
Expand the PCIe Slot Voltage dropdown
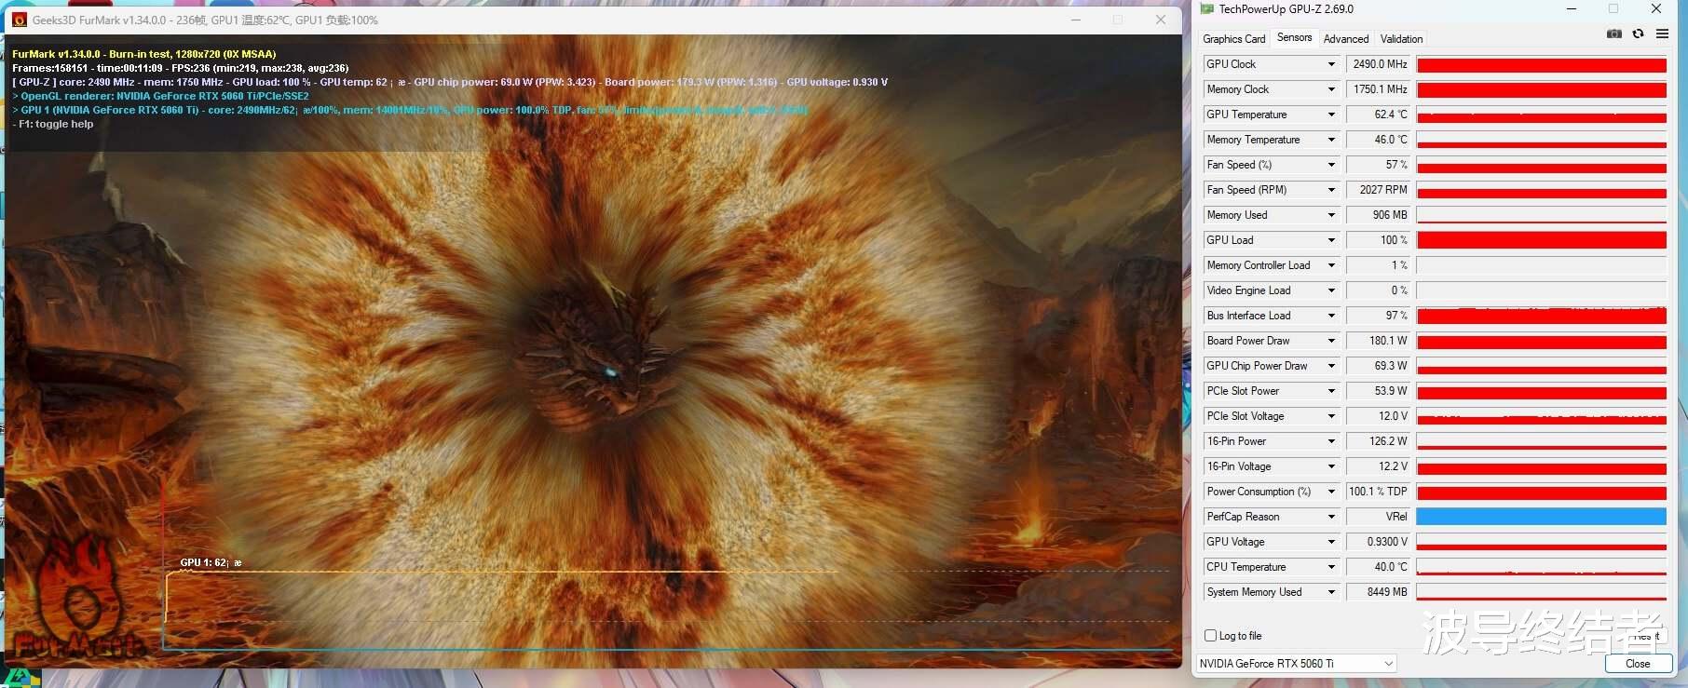pyautogui.click(x=1331, y=416)
